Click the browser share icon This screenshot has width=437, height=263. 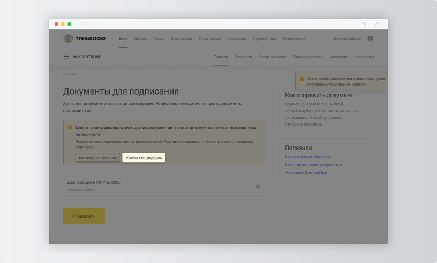364,24
